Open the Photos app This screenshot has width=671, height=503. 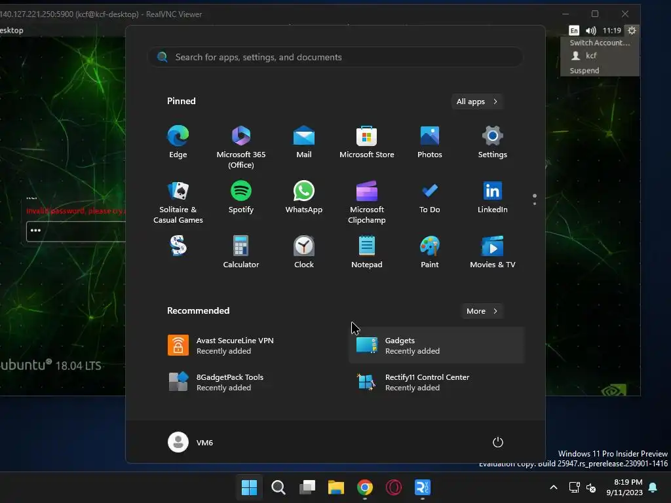(430, 142)
